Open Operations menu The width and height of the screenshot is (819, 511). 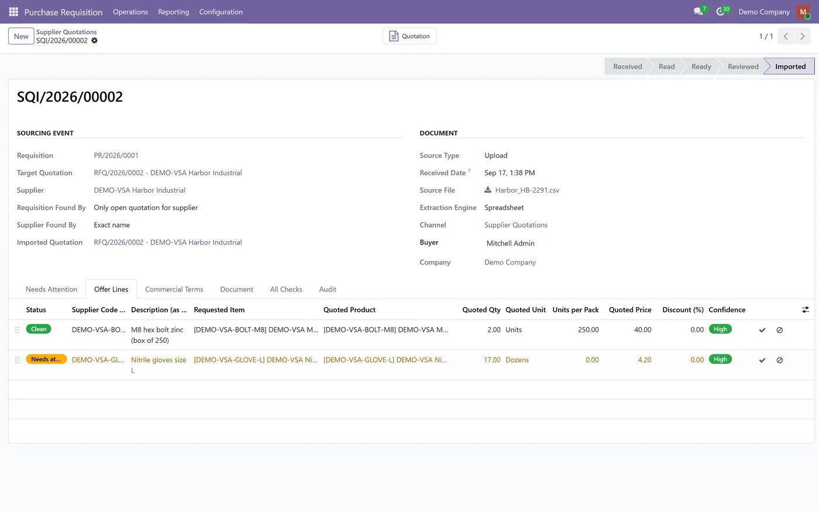click(x=130, y=12)
